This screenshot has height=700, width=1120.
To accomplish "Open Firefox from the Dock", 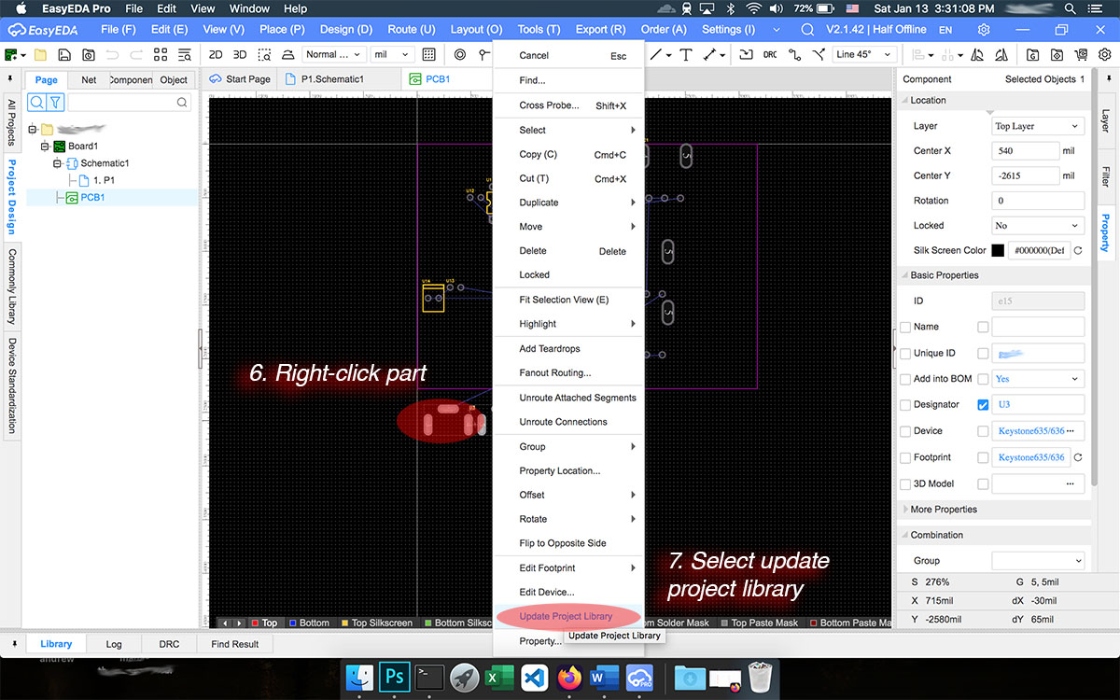I will click(x=569, y=677).
